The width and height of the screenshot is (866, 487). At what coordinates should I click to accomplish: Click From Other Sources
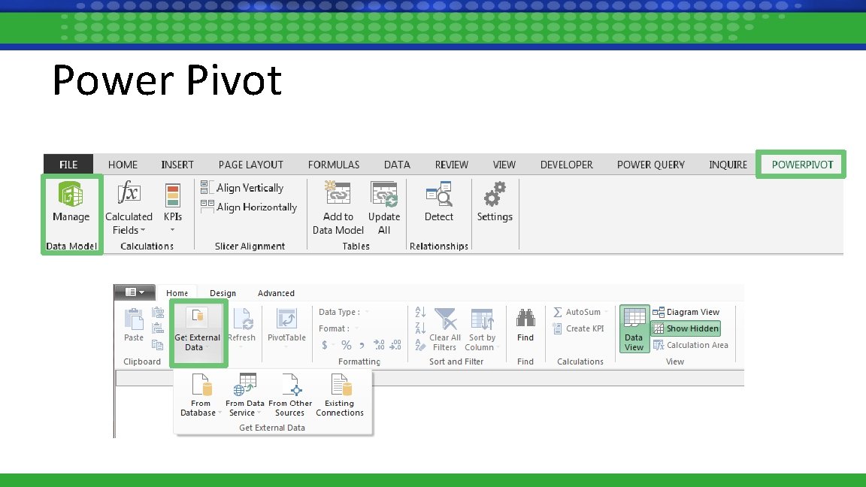click(x=290, y=395)
